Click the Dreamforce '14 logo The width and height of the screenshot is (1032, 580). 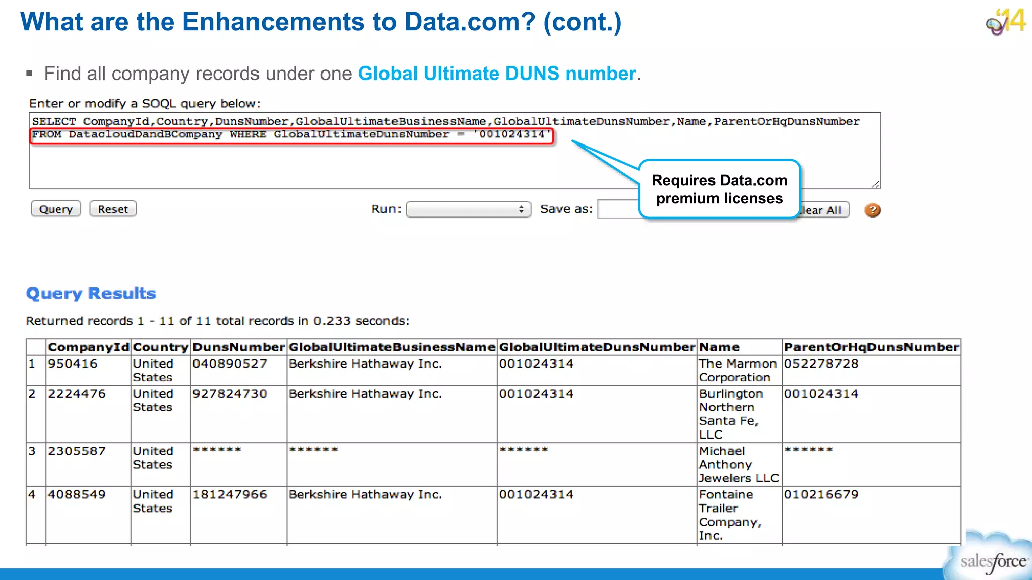point(1006,22)
